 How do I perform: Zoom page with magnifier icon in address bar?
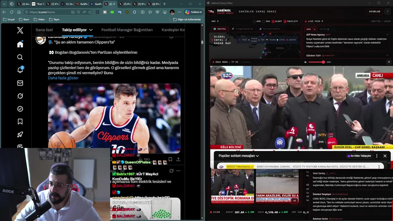79,12
